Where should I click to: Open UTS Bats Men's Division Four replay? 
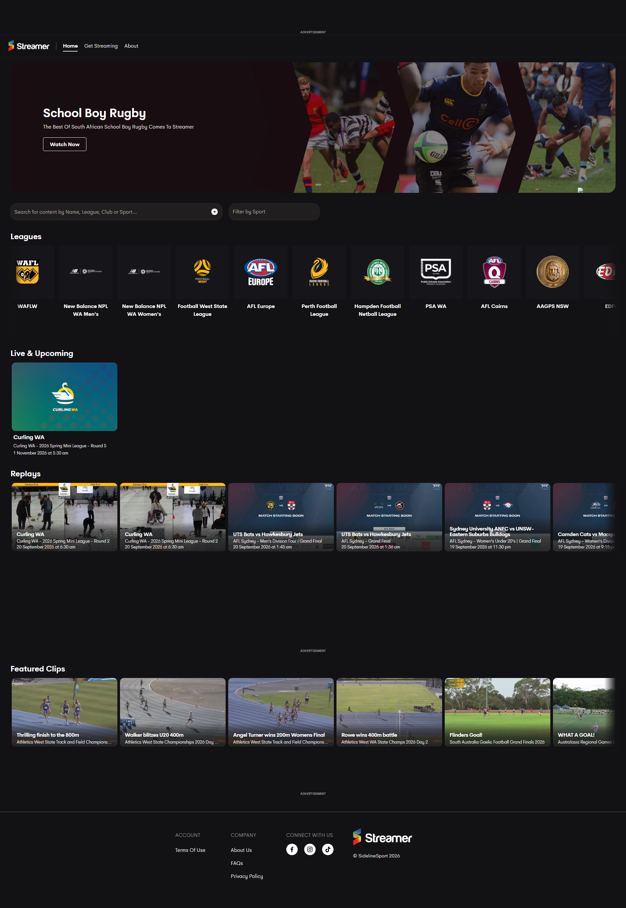pyautogui.click(x=281, y=517)
